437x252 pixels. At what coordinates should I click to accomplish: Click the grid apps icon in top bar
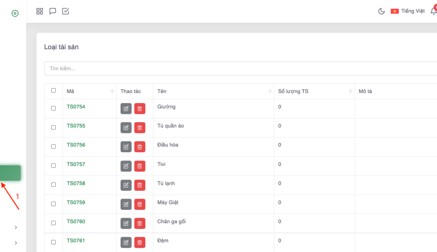click(40, 11)
